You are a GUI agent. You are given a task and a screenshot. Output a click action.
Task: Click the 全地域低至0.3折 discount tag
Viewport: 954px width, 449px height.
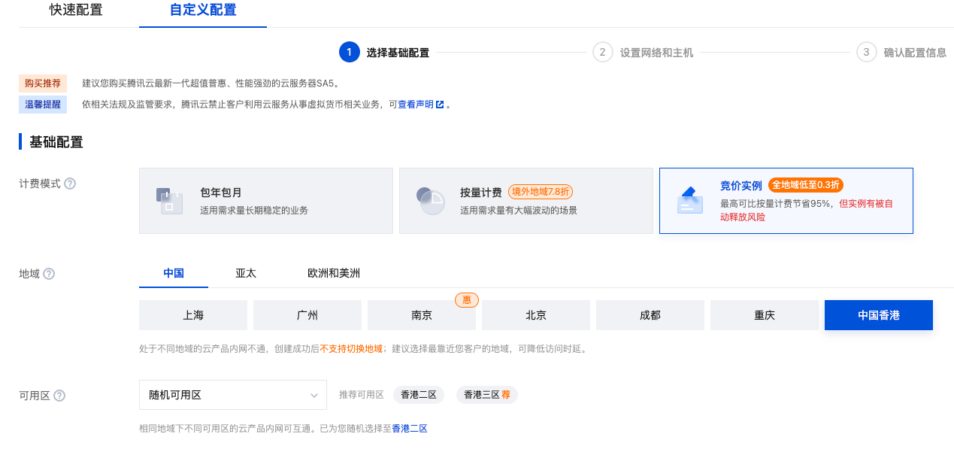coord(806,185)
